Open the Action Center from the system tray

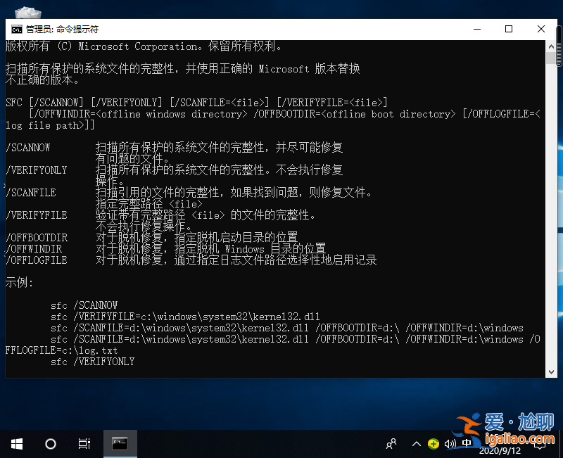pyautogui.click(x=540, y=444)
